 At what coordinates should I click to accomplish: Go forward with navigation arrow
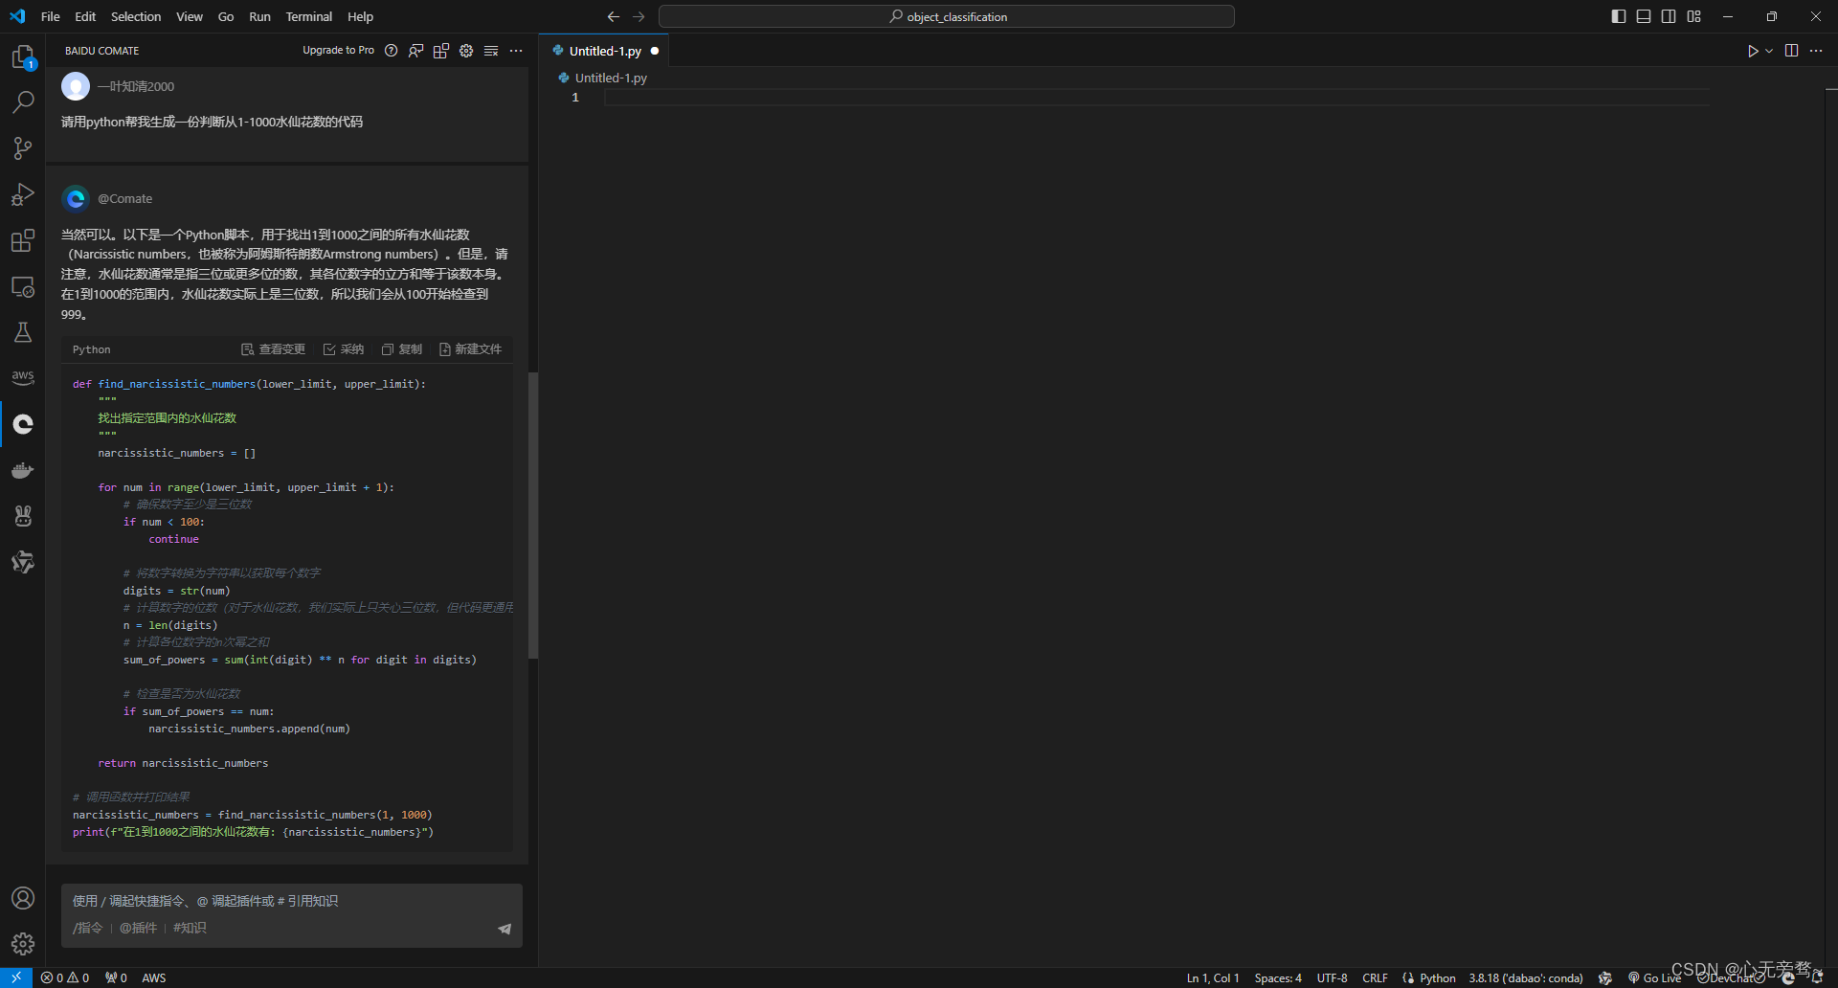coord(639,16)
